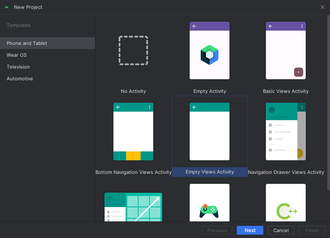This screenshot has width=330, height=238.
Task: Switch to the Television template category
Action: click(18, 67)
